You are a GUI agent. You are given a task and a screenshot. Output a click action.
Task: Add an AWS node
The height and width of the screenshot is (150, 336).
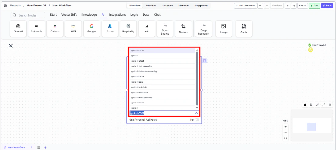[73, 29]
